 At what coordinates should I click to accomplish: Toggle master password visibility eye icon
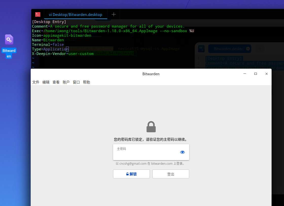[x=182, y=152]
